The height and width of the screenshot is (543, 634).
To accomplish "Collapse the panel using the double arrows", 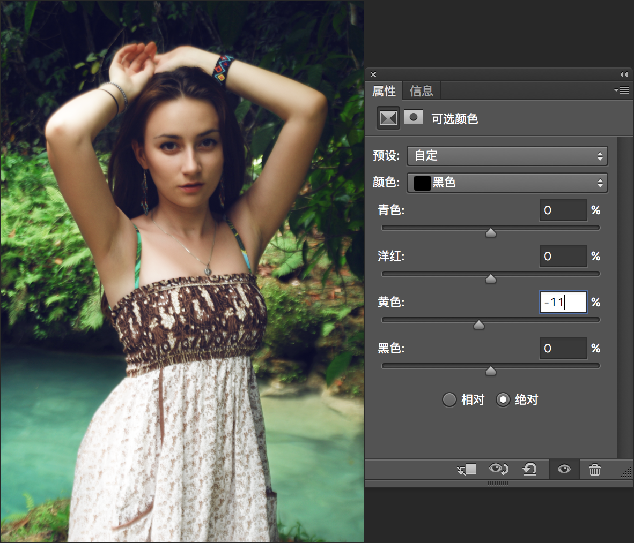I will point(624,74).
